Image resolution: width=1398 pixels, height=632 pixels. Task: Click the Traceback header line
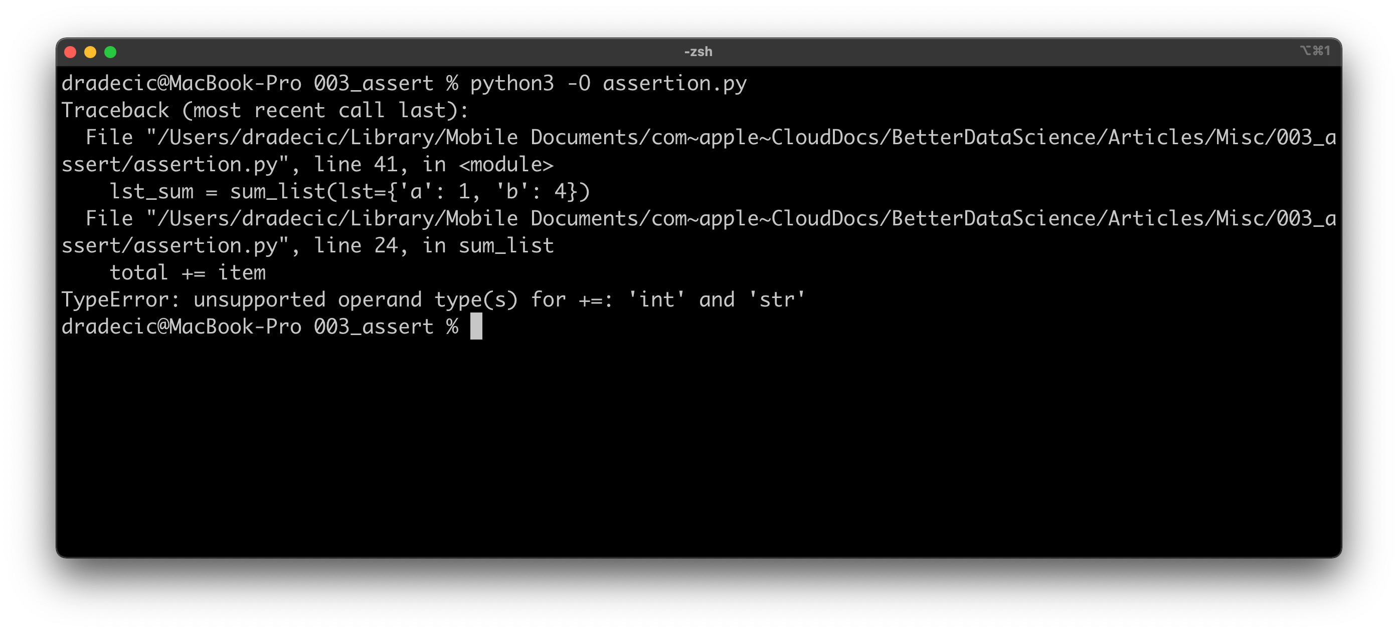click(264, 111)
